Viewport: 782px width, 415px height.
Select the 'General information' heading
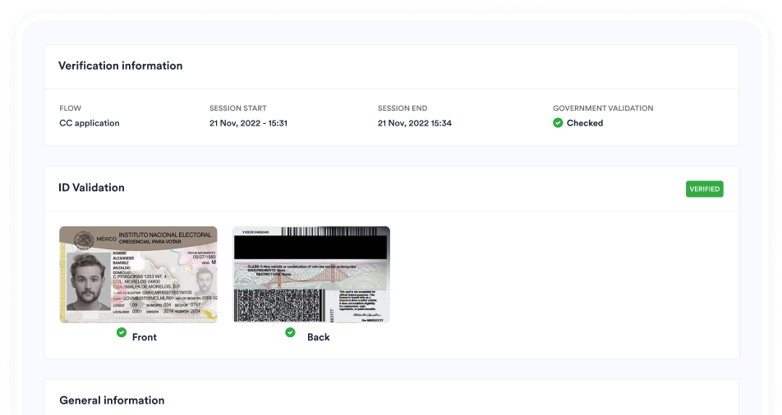112,400
